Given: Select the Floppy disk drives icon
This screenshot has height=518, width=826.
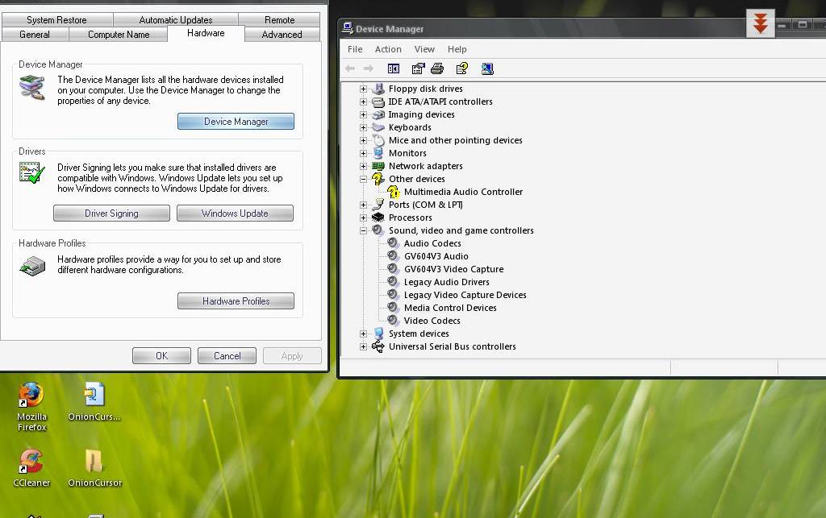Looking at the screenshot, I should tap(378, 89).
